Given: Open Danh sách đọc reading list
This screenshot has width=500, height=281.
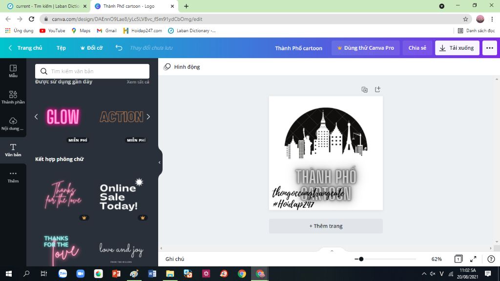Looking at the screenshot, I should point(477,31).
